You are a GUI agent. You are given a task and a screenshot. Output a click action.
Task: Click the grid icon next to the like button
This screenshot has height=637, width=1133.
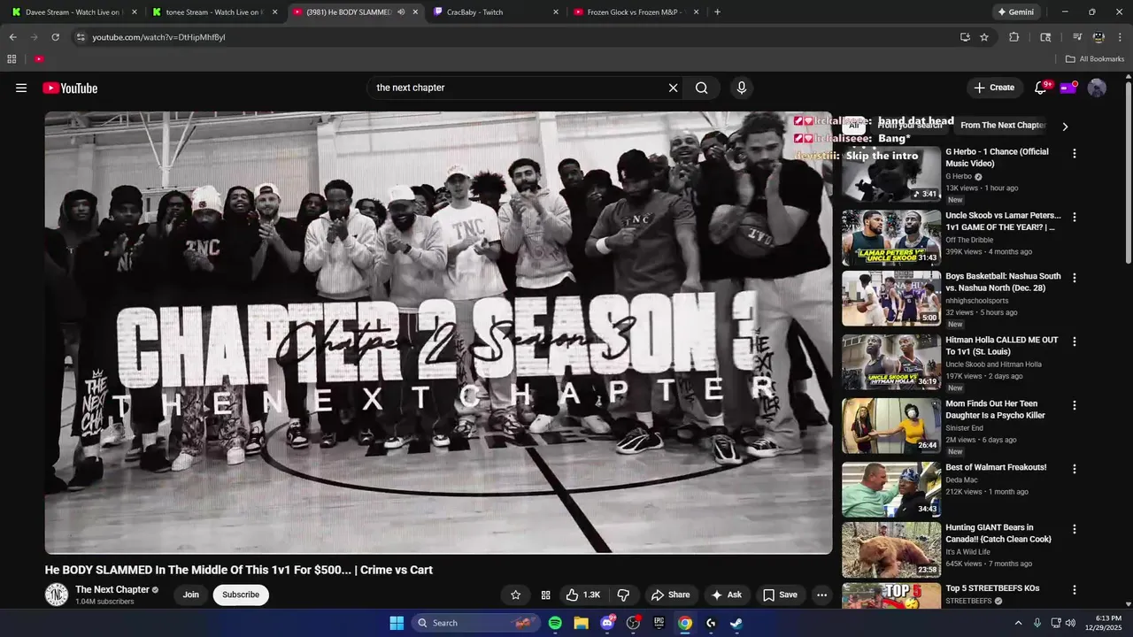(x=545, y=595)
